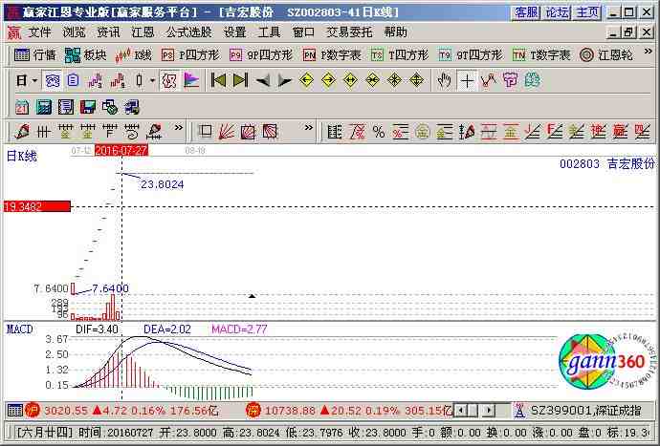660x446 pixels.
Task: Open the 浏览 menu
Action: click(74, 32)
